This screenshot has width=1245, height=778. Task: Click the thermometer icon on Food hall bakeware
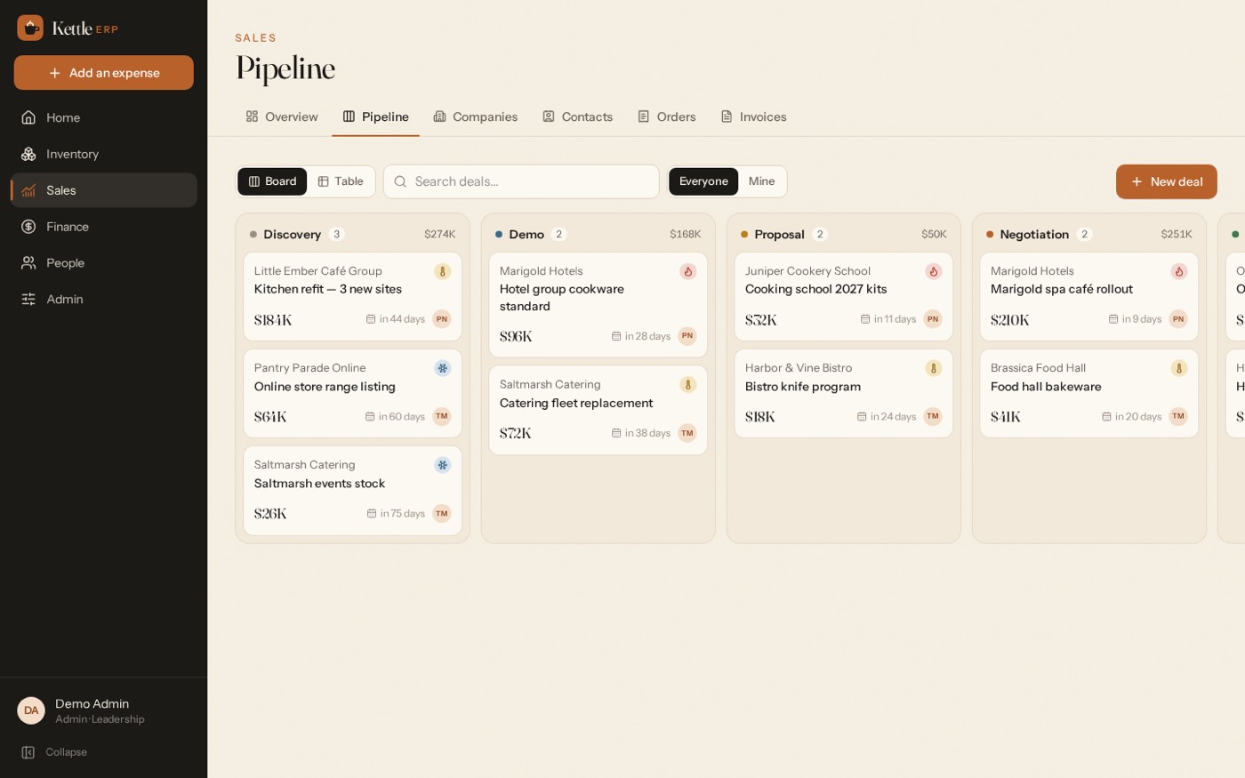[1178, 368]
